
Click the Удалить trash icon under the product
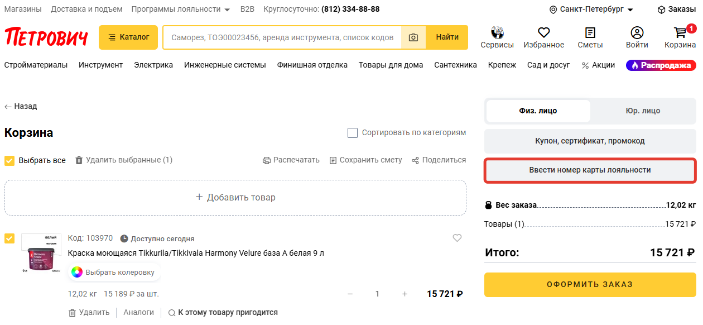point(72,313)
